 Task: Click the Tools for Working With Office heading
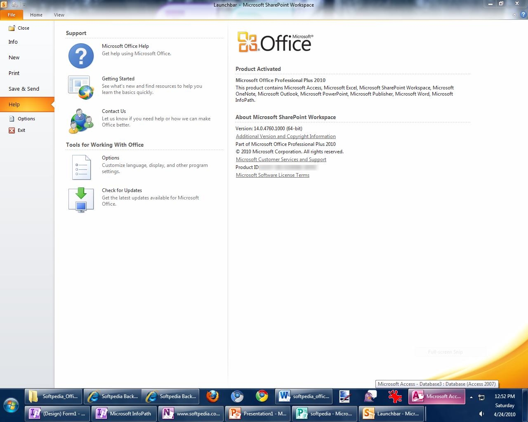[105, 145]
